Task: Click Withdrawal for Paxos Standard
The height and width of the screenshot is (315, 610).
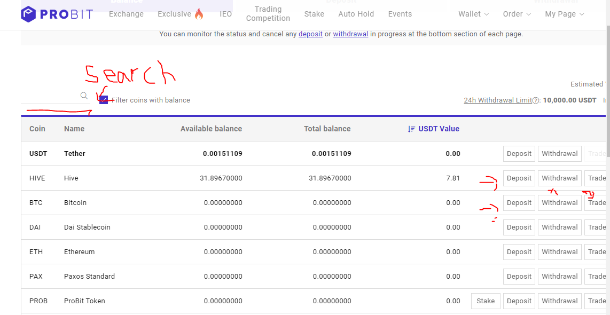Action: (559, 276)
